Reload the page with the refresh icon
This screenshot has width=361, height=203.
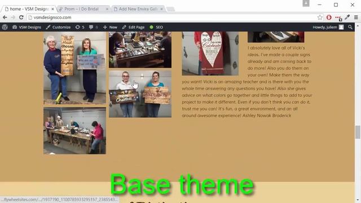21,17
